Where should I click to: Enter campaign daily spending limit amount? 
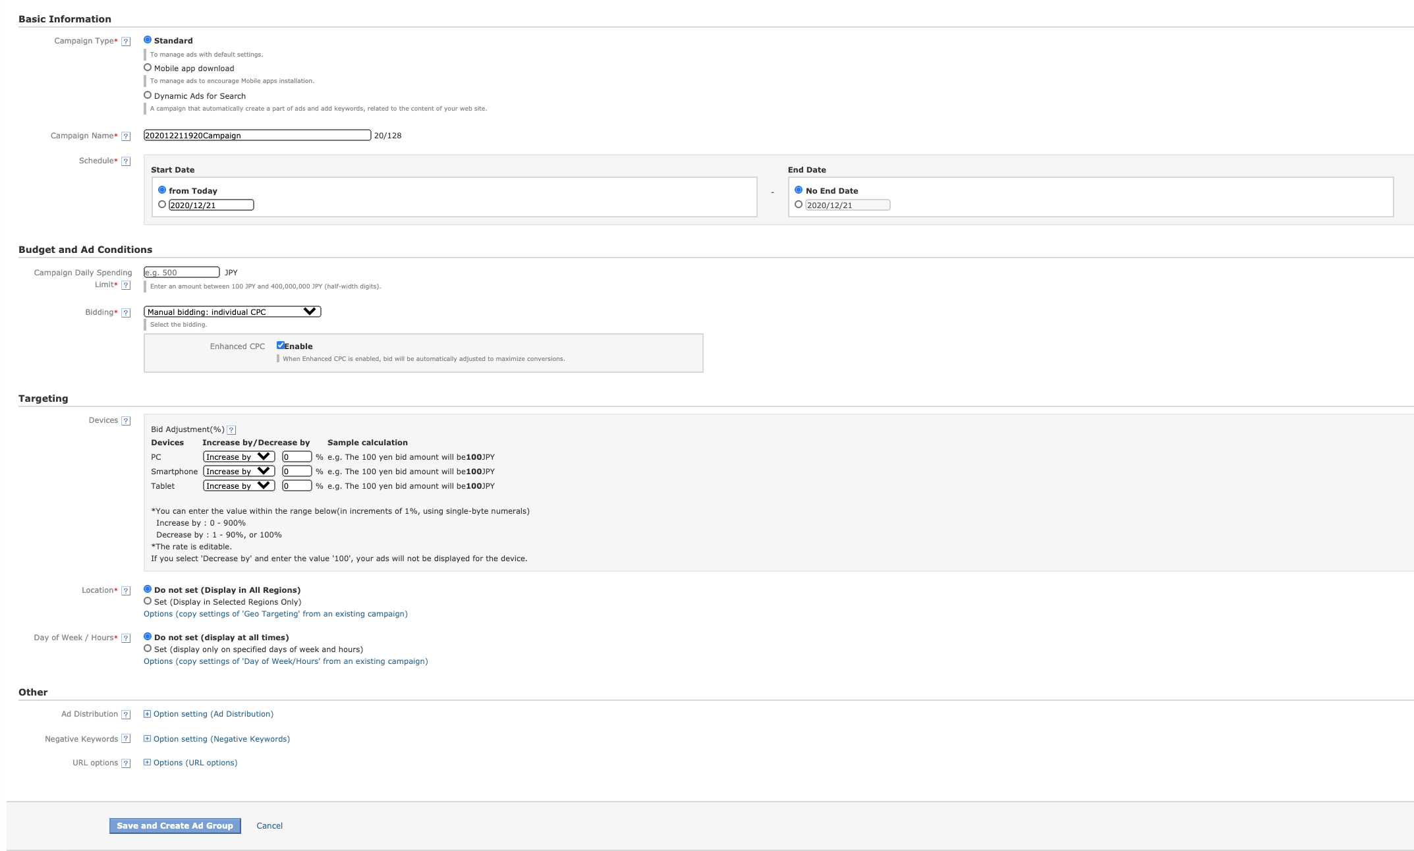182,271
